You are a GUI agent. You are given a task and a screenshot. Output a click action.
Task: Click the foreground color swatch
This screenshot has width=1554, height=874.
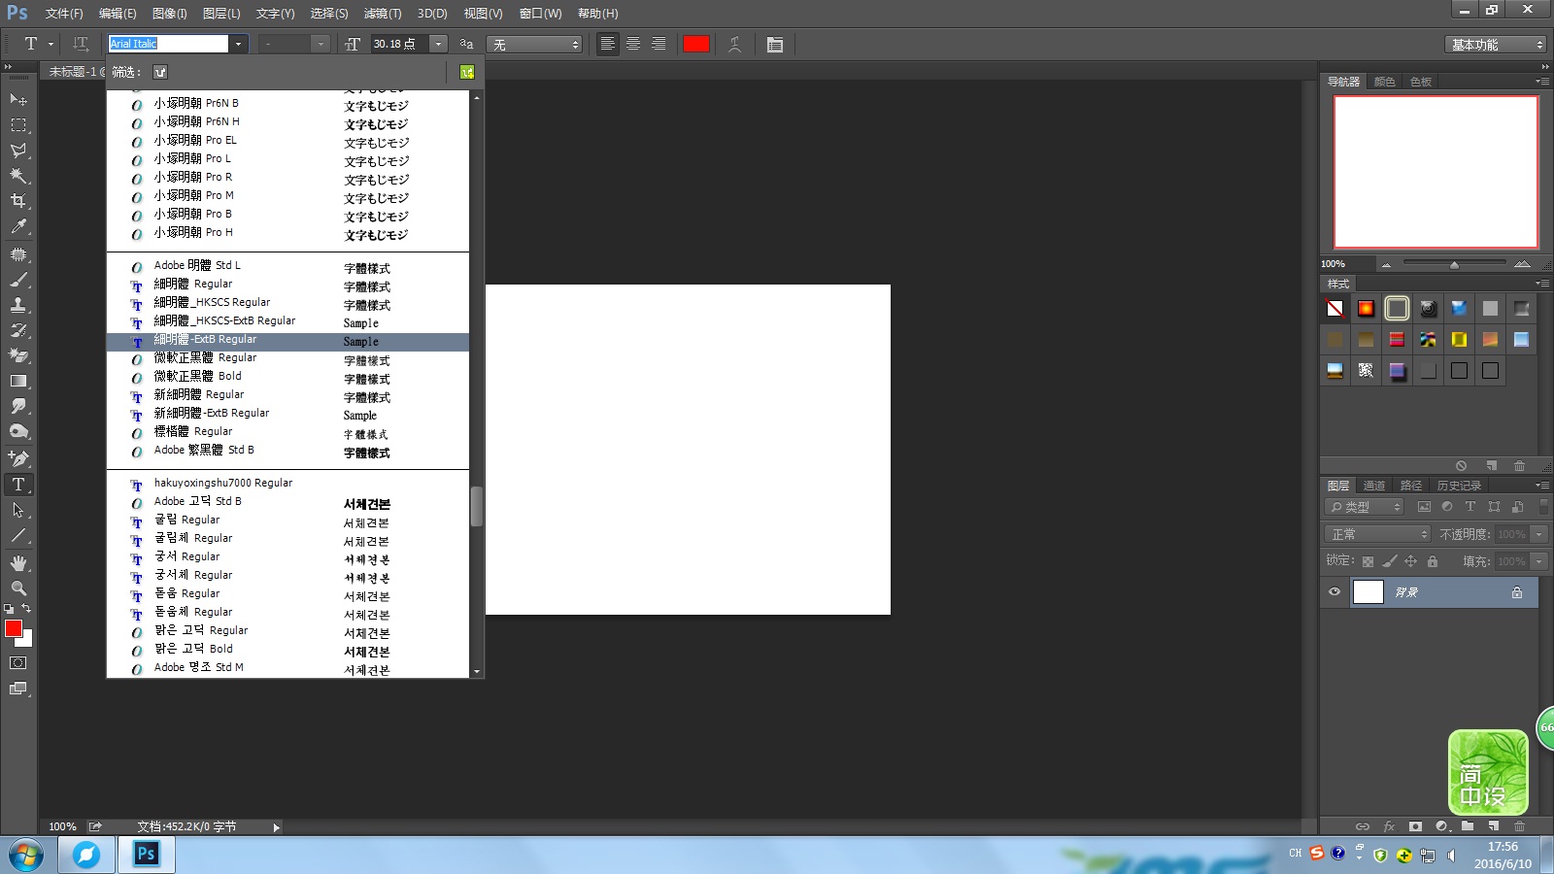click(14, 628)
